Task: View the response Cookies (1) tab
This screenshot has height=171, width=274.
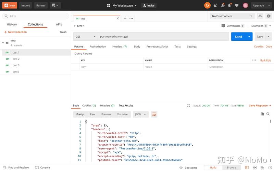Action: pyautogui.click(x=89, y=106)
